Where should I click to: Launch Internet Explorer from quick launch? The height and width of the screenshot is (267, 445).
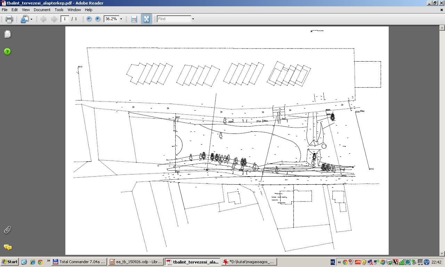tap(33, 262)
